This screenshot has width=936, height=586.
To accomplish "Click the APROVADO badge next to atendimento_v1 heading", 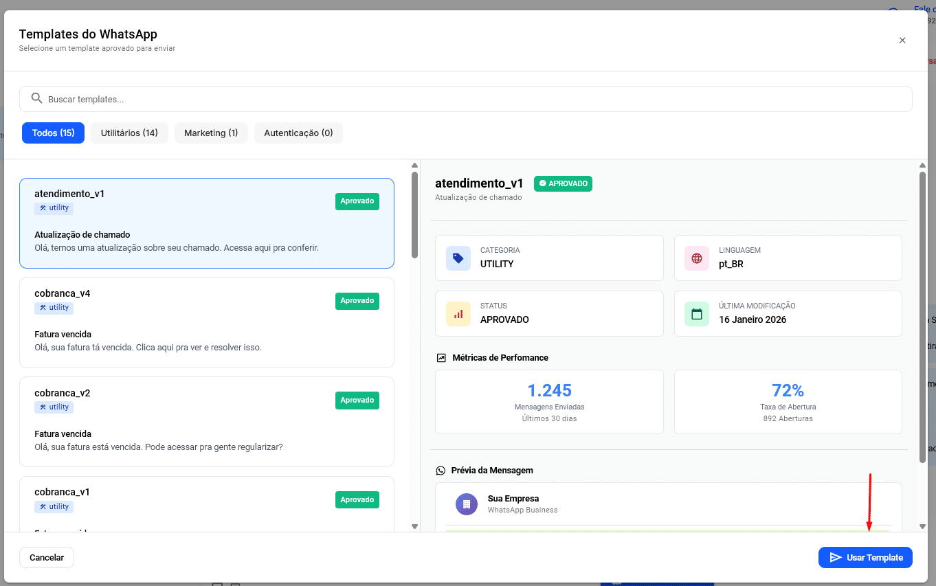I will [x=563, y=183].
